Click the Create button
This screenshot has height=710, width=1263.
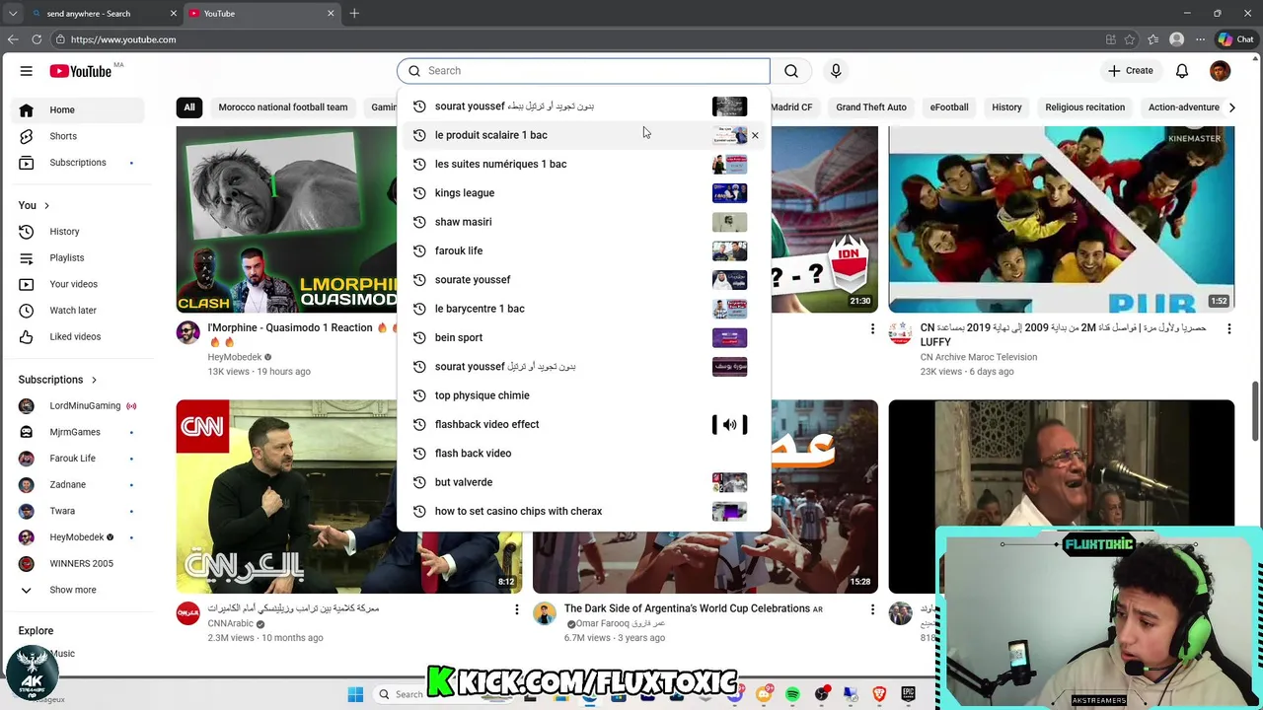click(1131, 71)
